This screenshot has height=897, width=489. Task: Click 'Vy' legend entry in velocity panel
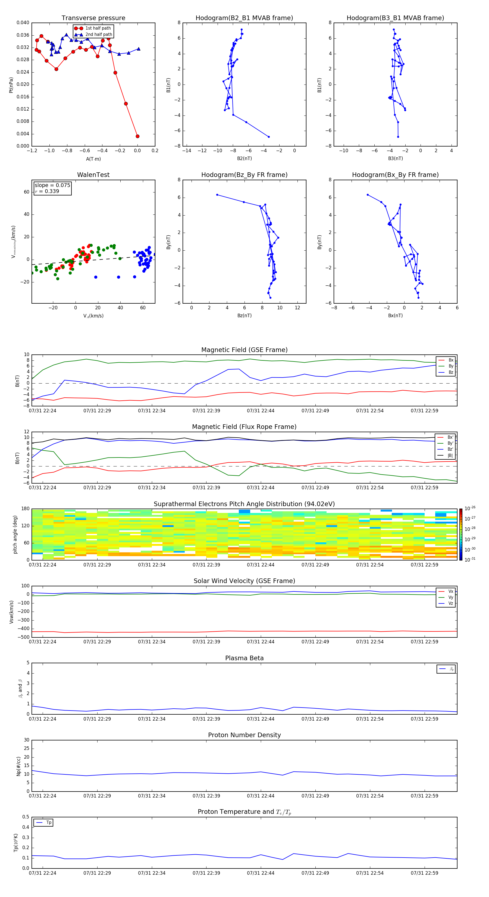tap(446, 597)
